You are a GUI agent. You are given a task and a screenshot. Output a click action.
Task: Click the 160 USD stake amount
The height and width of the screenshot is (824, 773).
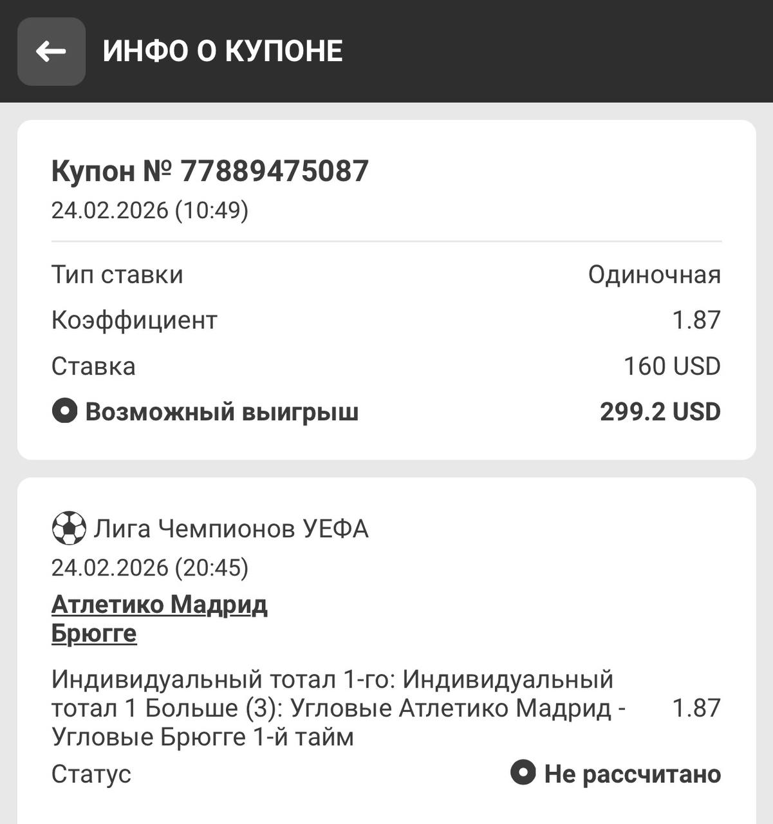click(671, 366)
